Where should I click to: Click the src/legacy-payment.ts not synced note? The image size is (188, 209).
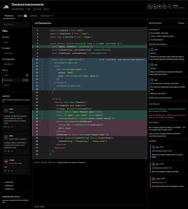(167, 128)
